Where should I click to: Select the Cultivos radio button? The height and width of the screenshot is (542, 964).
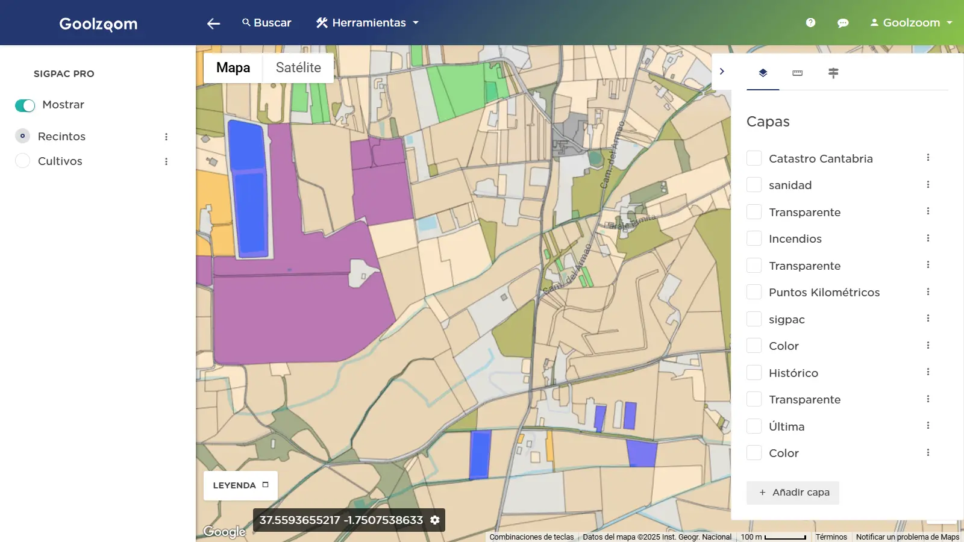coord(23,161)
